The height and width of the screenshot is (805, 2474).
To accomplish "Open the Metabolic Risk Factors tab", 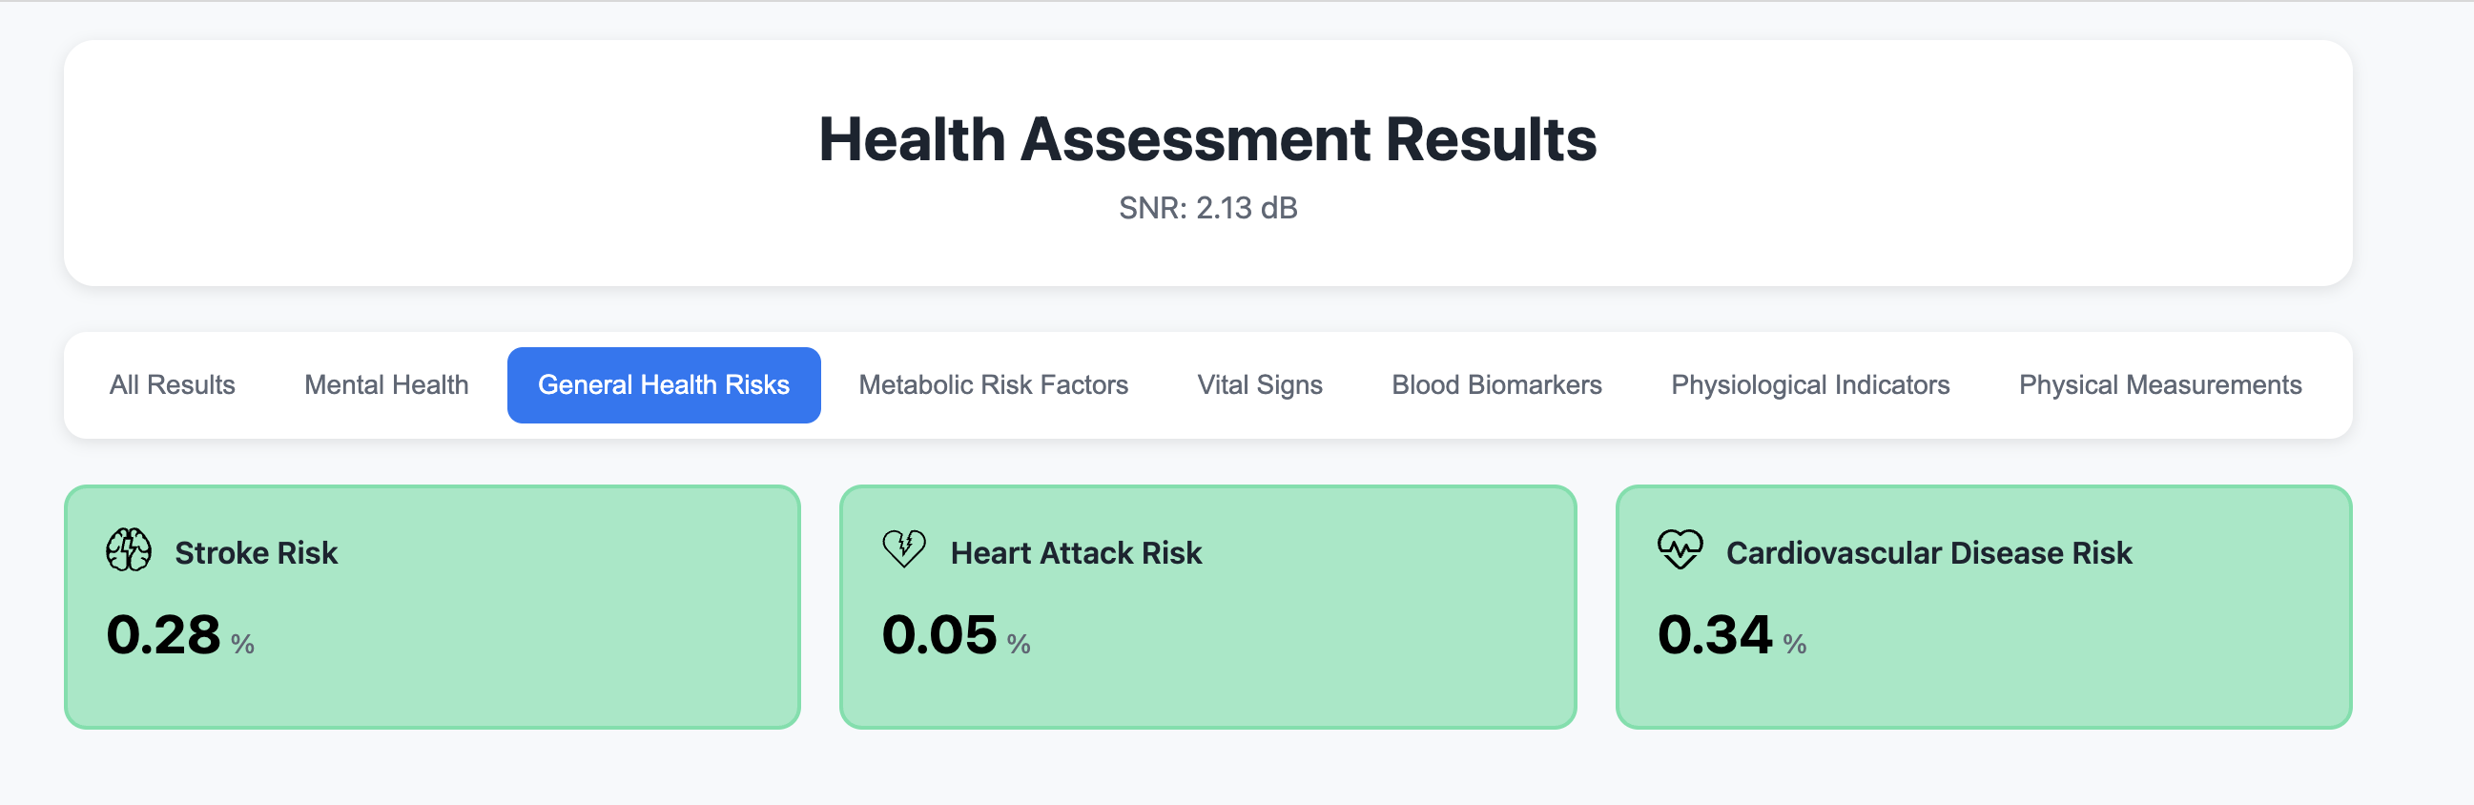I will [993, 385].
